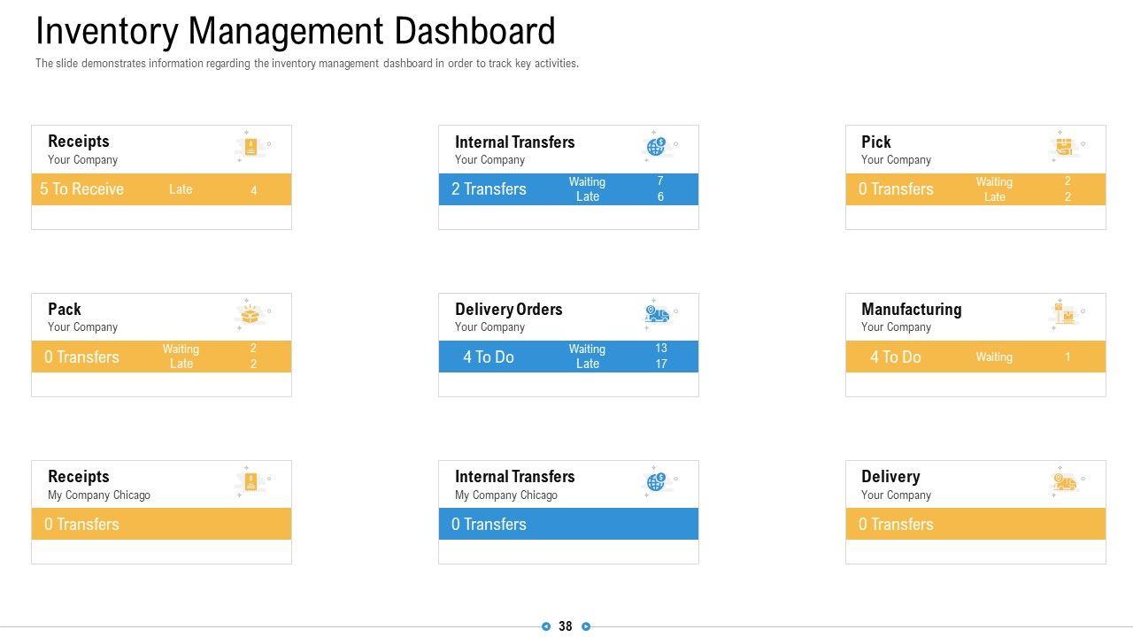Click the Receipts My Company Chicago icon
This screenshot has height=637, width=1133.
(x=251, y=482)
